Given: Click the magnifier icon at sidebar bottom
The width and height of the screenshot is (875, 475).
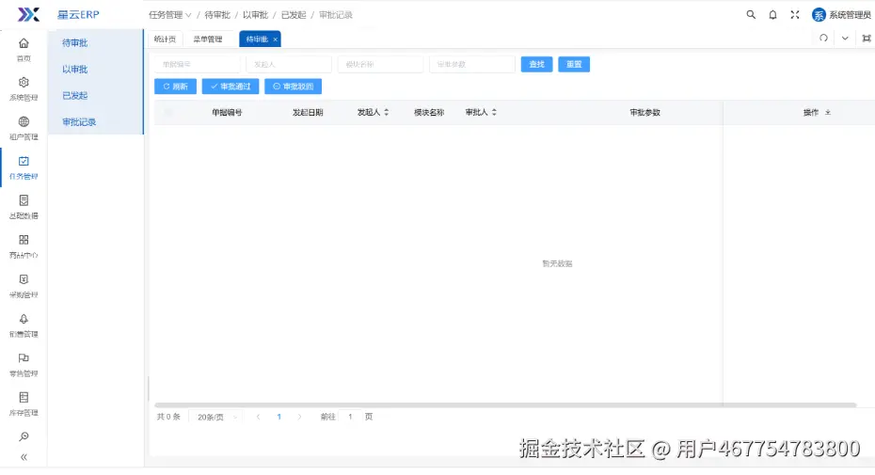Looking at the screenshot, I should (24, 436).
